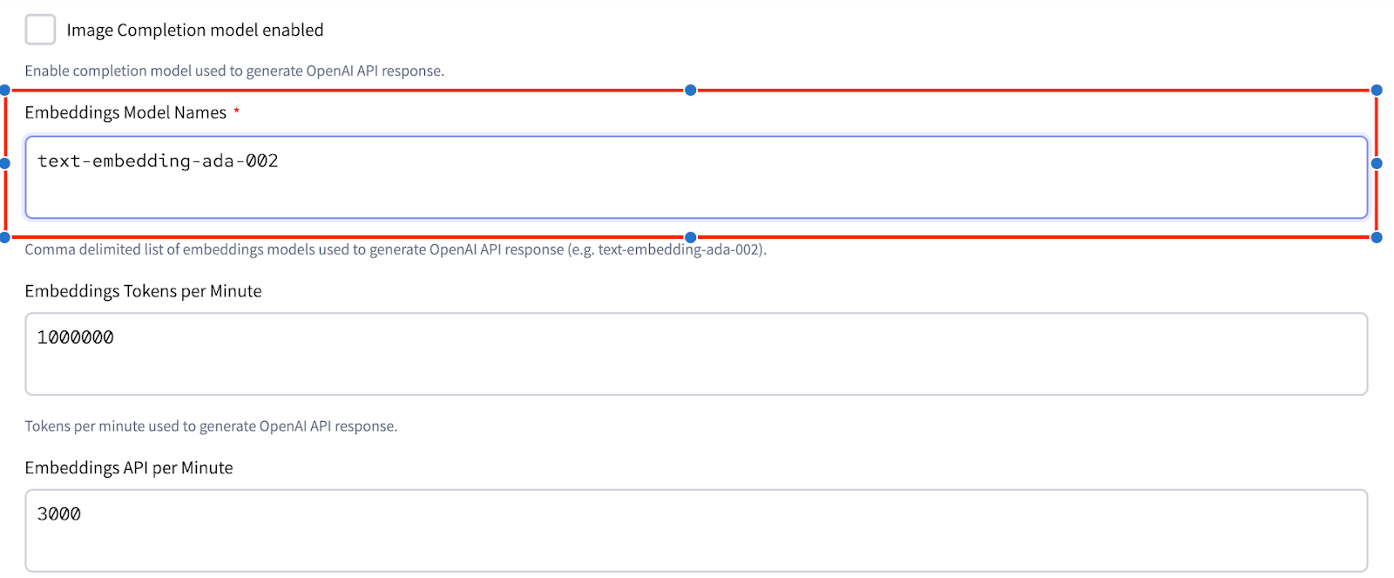Click the "Enable completion model used" help text
This screenshot has height=578, width=1394.
(234, 71)
